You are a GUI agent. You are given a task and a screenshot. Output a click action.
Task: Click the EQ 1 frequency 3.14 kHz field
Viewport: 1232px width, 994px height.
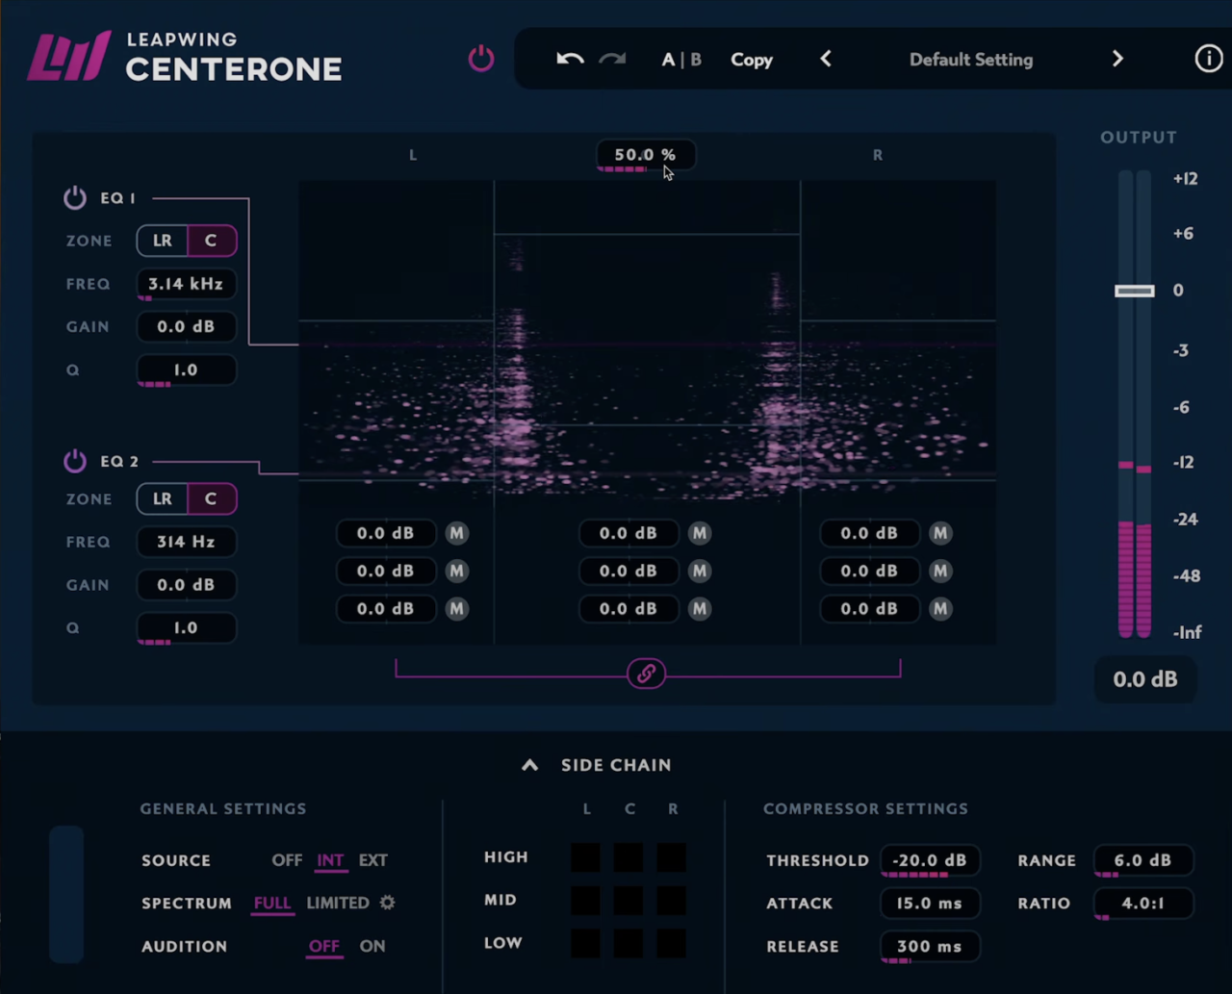tap(186, 284)
